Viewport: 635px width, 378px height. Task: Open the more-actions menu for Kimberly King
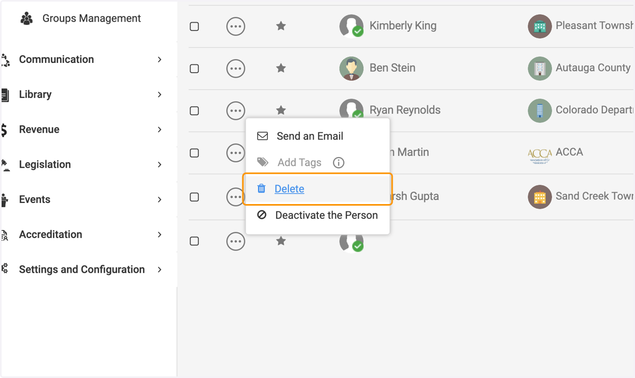(235, 26)
